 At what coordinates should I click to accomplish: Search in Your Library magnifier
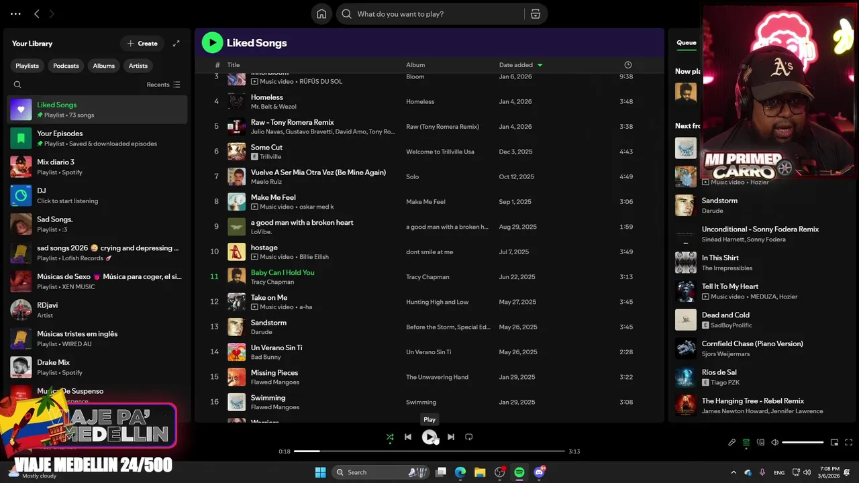click(17, 85)
